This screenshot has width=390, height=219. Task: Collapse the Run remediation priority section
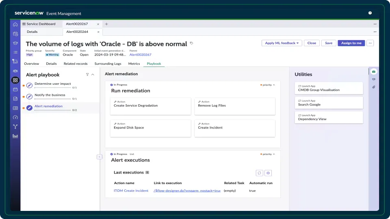274,85
